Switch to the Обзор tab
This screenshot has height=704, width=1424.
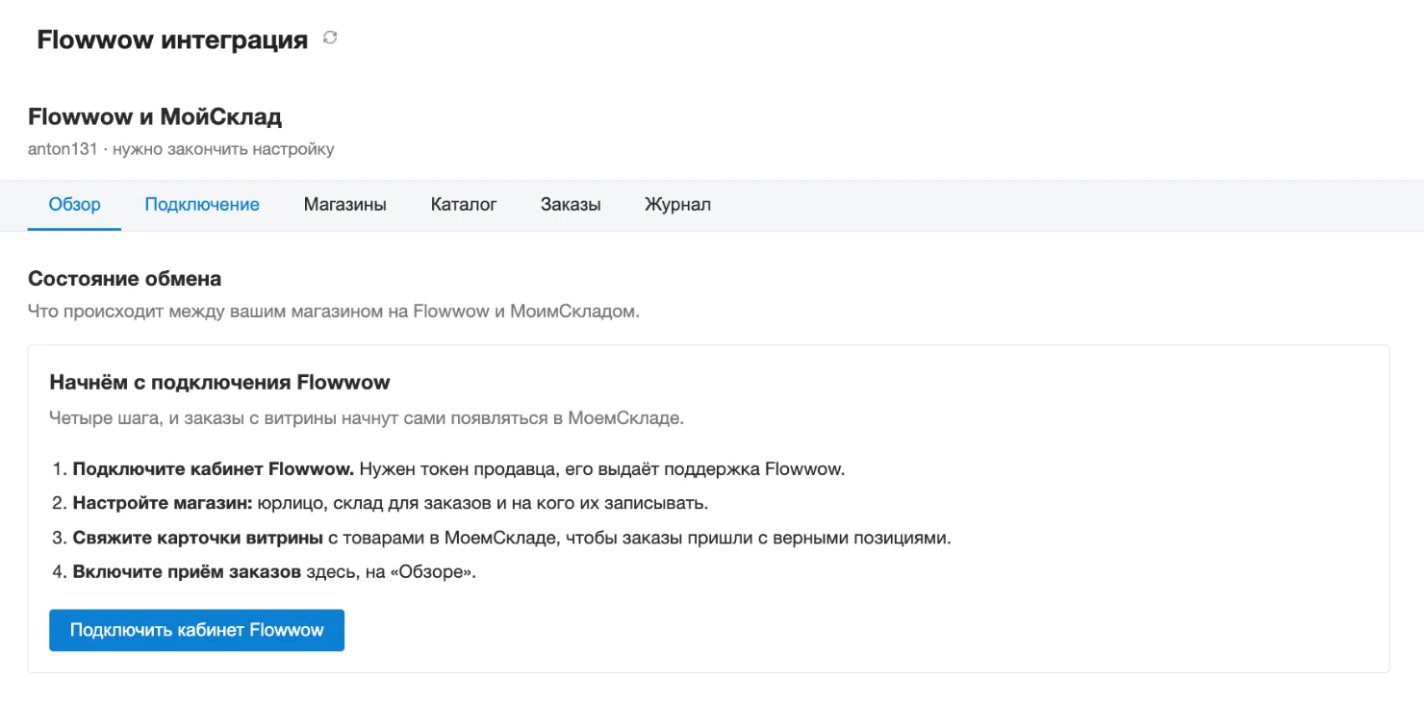(x=75, y=205)
